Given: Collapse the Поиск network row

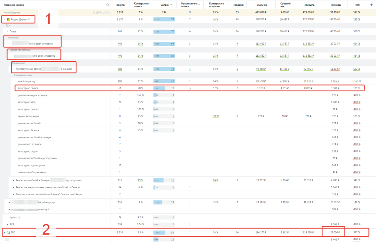Looking at the screenshot, I should coord(7,31).
